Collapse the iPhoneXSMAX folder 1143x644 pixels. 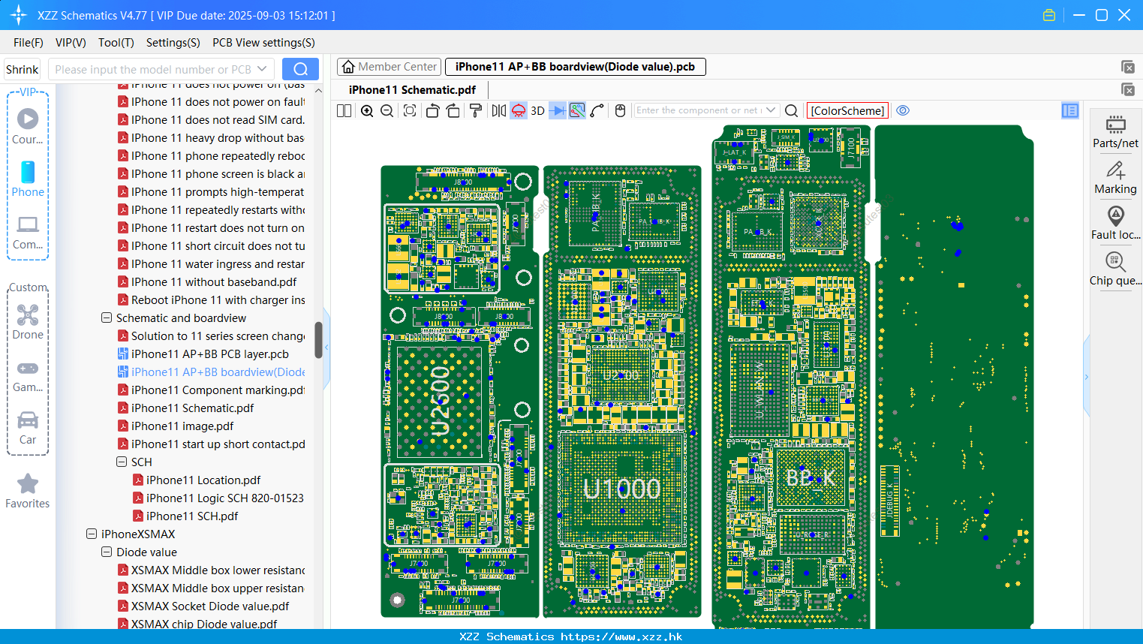[92, 534]
